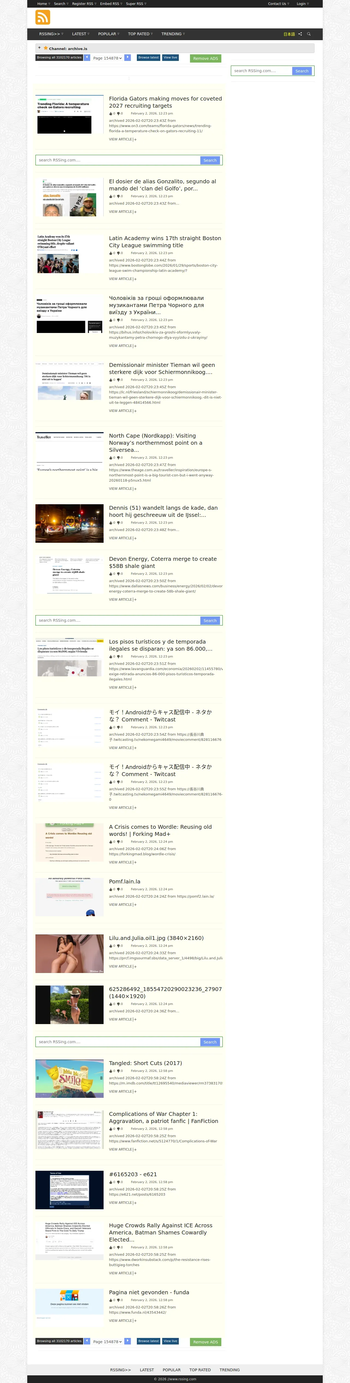Image resolution: width=350 pixels, height=1383 pixels.
Task: Open the Super RSS menu item
Action: 135,4
